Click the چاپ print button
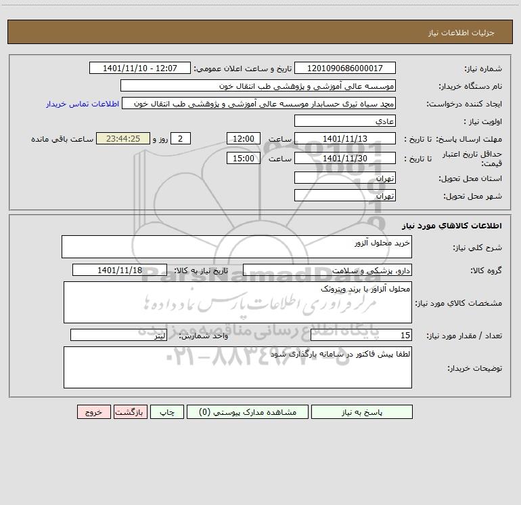521x505 pixels. [167, 411]
